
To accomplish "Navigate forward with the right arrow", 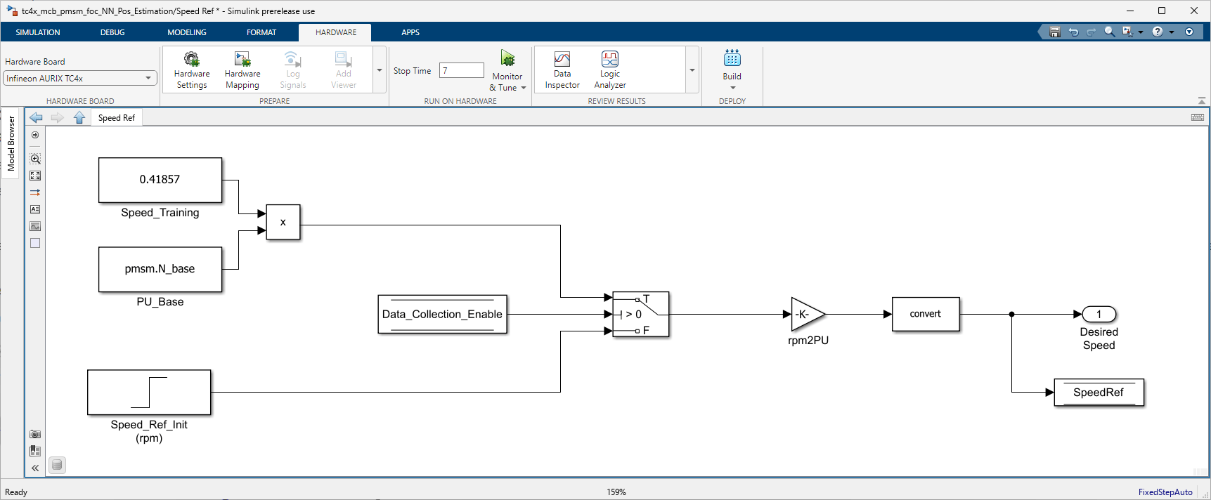I will click(x=58, y=117).
